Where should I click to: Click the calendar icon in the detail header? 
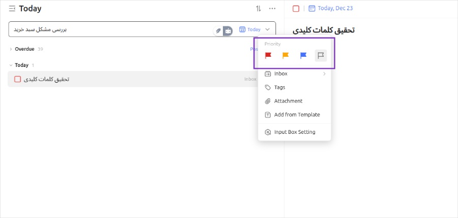pos(312,9)
